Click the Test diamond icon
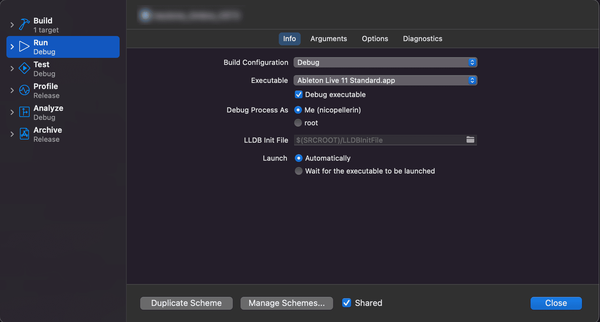The image size is (600, 322). coord(24,68)
